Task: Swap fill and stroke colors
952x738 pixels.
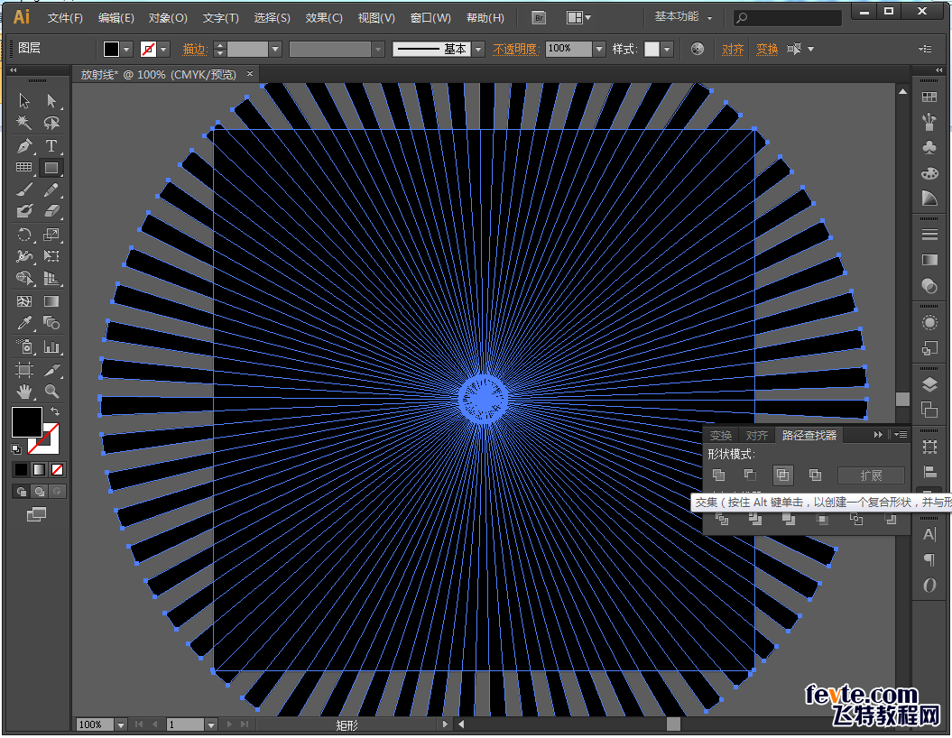Action: 55,411
